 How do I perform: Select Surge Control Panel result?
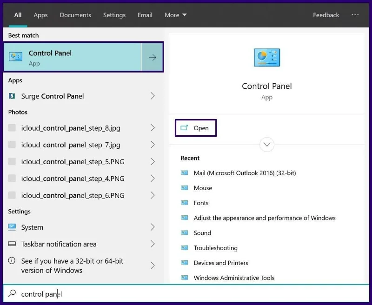pos(53,96)
